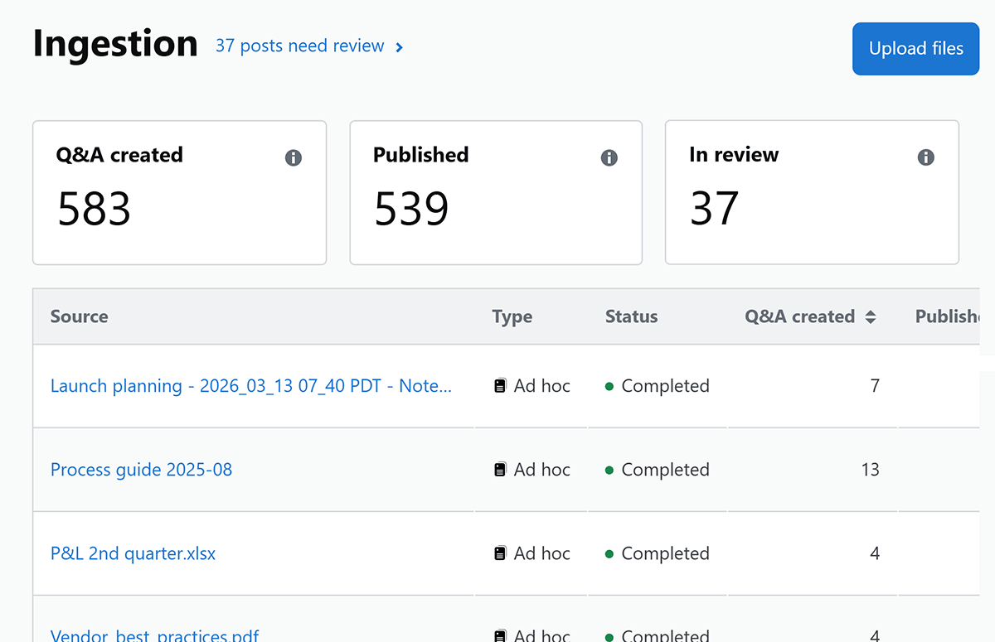Click the Type column header
This screenshot has width=995, height=642.
[x=512, y=316]
